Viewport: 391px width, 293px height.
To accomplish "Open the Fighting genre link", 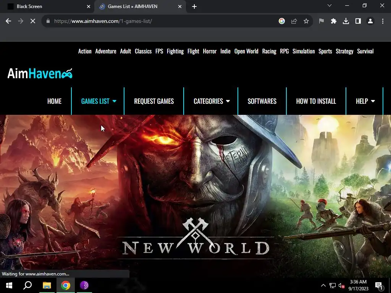I will coord(175,52).
